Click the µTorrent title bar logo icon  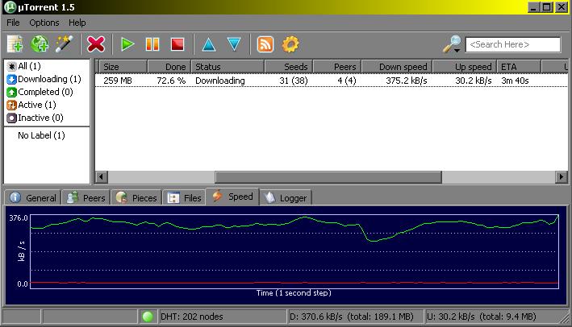10,7
